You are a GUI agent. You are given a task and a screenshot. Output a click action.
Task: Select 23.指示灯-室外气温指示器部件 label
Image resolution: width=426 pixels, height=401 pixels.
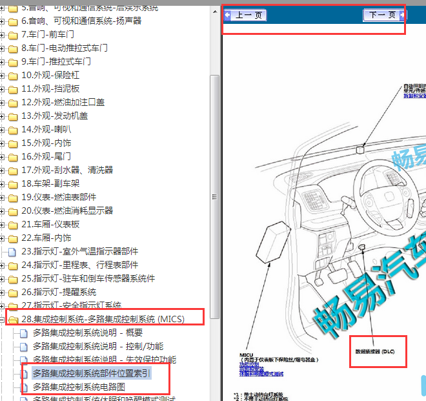tap(80, 251)
